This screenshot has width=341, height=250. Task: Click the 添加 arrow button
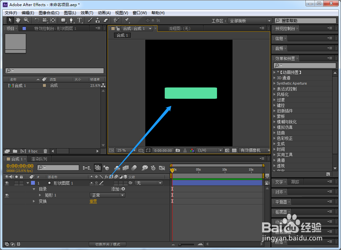pos(123,189)
